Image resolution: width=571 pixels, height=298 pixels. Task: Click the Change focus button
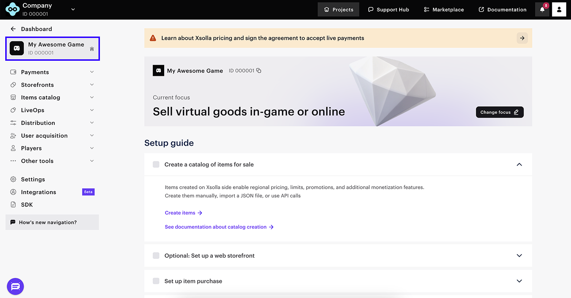[x=500, y=112]
